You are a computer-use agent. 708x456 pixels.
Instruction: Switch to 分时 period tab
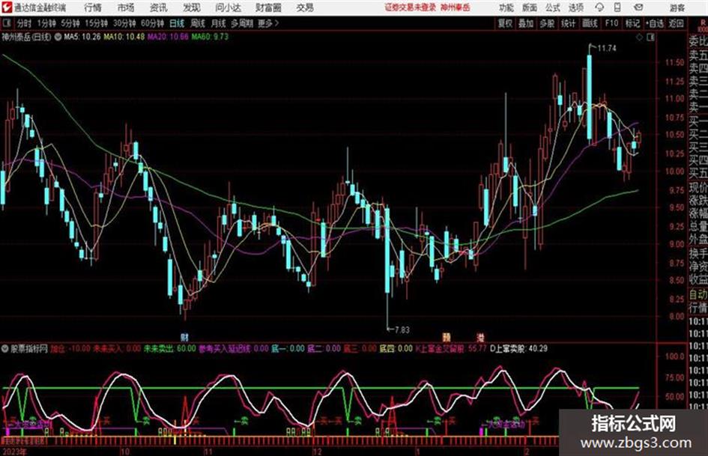pyautogui.click(x=25, y=23)
